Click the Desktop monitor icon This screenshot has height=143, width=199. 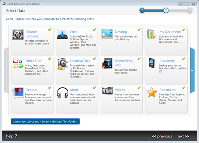[x=107, y=34]
